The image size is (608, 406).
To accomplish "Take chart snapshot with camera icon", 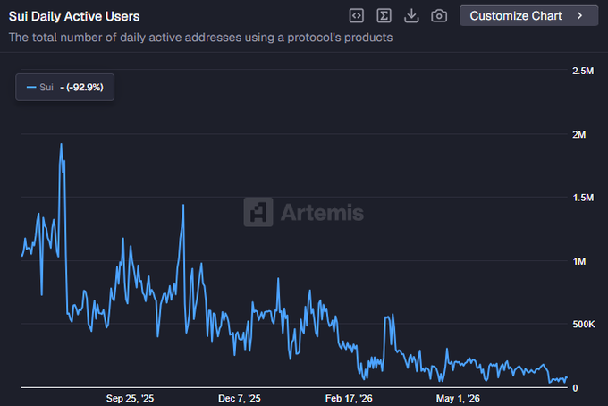I will (439, 16).
